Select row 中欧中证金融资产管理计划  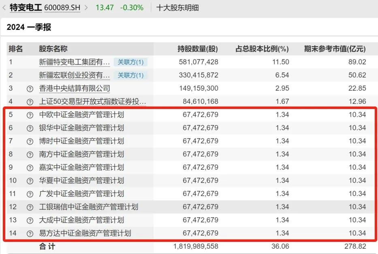190,115
